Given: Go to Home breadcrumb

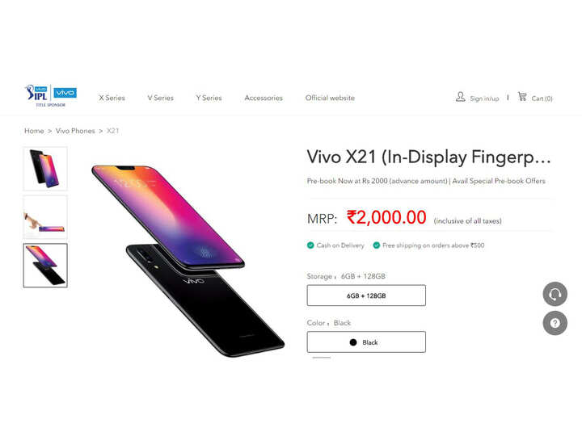Looking at the screenshot, I should [x=34, y=131].
